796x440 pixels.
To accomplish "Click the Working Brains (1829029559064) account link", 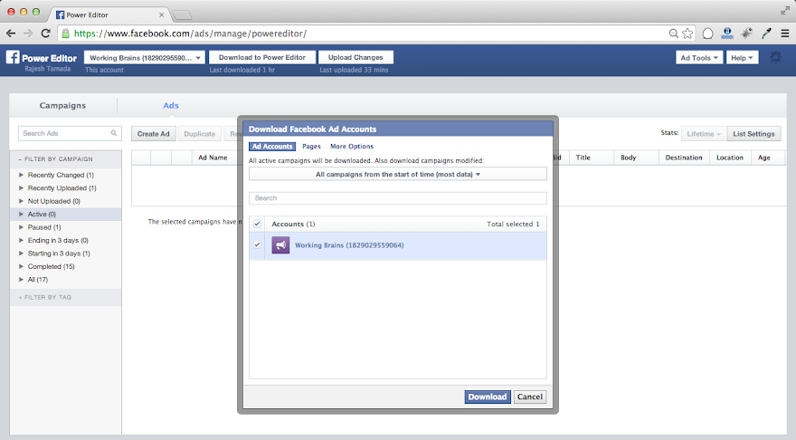I will click(x=349, y=244).
